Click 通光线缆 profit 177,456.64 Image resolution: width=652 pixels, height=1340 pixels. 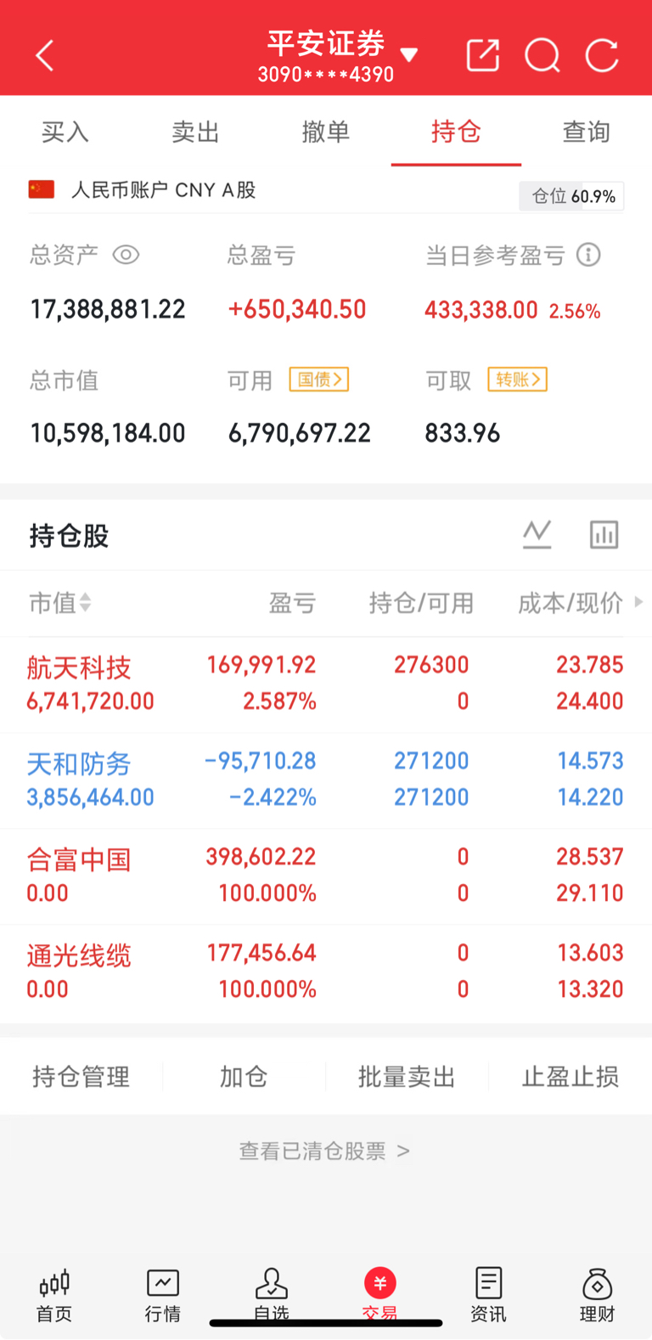click(x=261, y=953)
